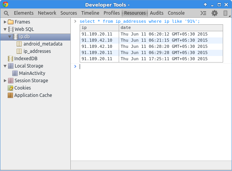Click IP cell in the 06:29:28 row
The width and height of the screenshot is (232, 171).
tap(99, 53)
